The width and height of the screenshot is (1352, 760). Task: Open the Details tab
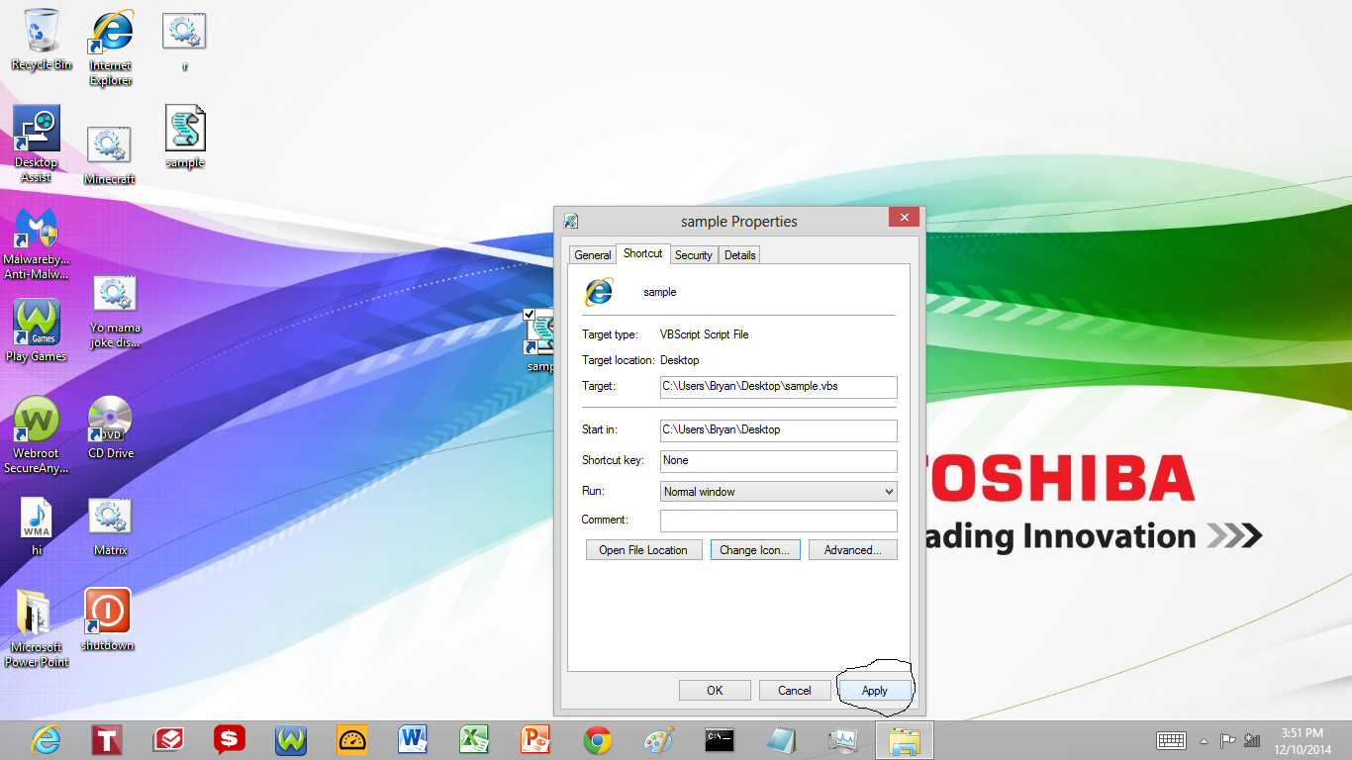739,255
